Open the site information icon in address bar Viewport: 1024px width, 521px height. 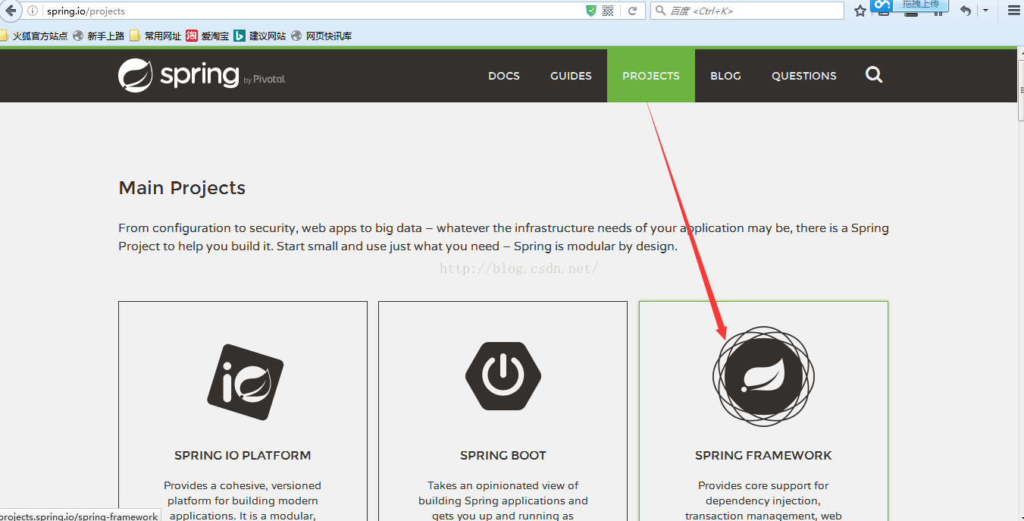[x=33, y=11]
